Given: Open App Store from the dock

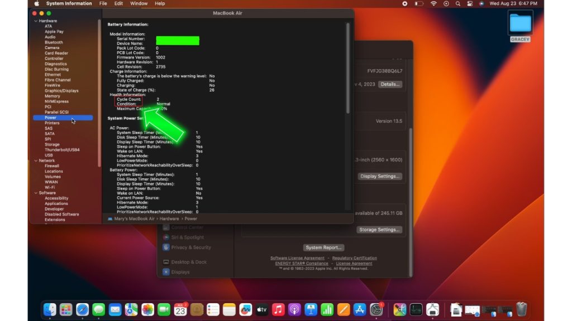Looking at the screenshot, I should click(360, 310).
